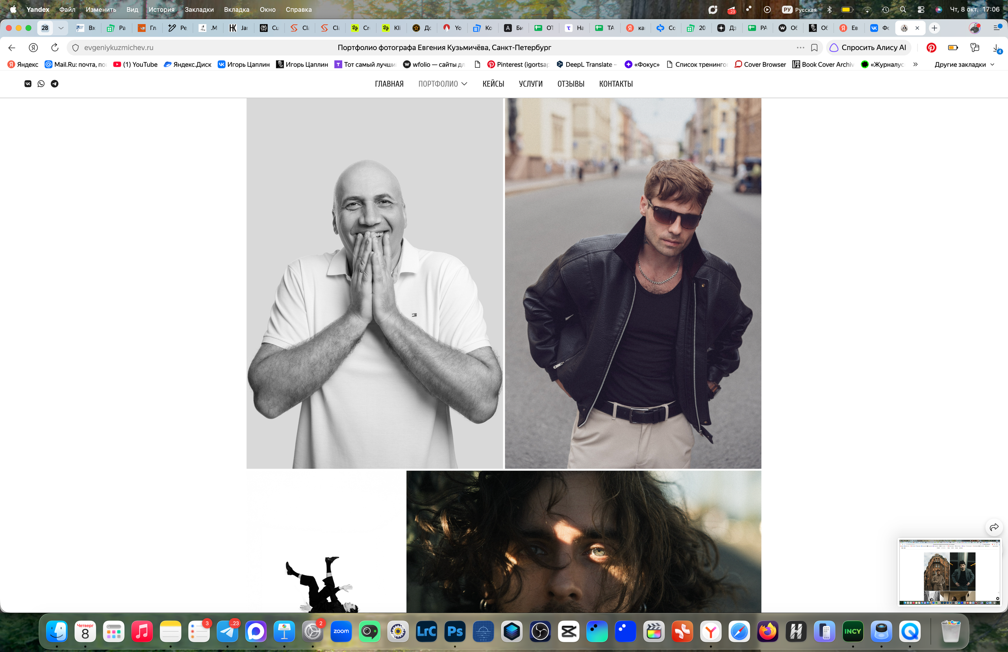The height and width of the screenshot is (652, 1008).
Task: Open the photo of man in sunglasses
Action: pos(633,283)
